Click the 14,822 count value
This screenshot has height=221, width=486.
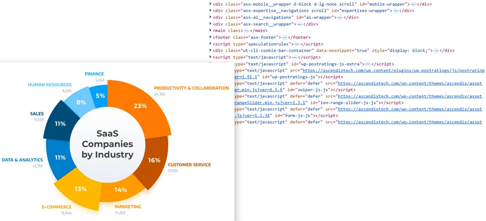(120, 212)
